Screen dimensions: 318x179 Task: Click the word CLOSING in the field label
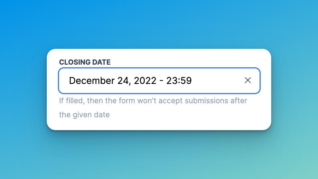75,62
